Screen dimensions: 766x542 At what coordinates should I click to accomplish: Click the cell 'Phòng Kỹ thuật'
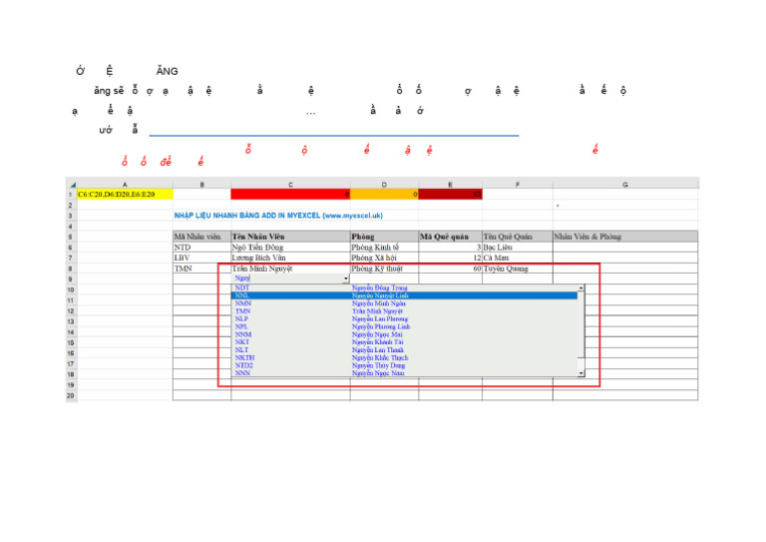coord(384,269)
